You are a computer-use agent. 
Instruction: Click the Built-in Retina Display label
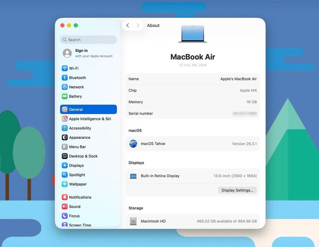pos(160,176)
